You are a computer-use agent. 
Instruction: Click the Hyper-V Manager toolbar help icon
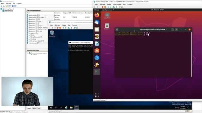(13, 6)
